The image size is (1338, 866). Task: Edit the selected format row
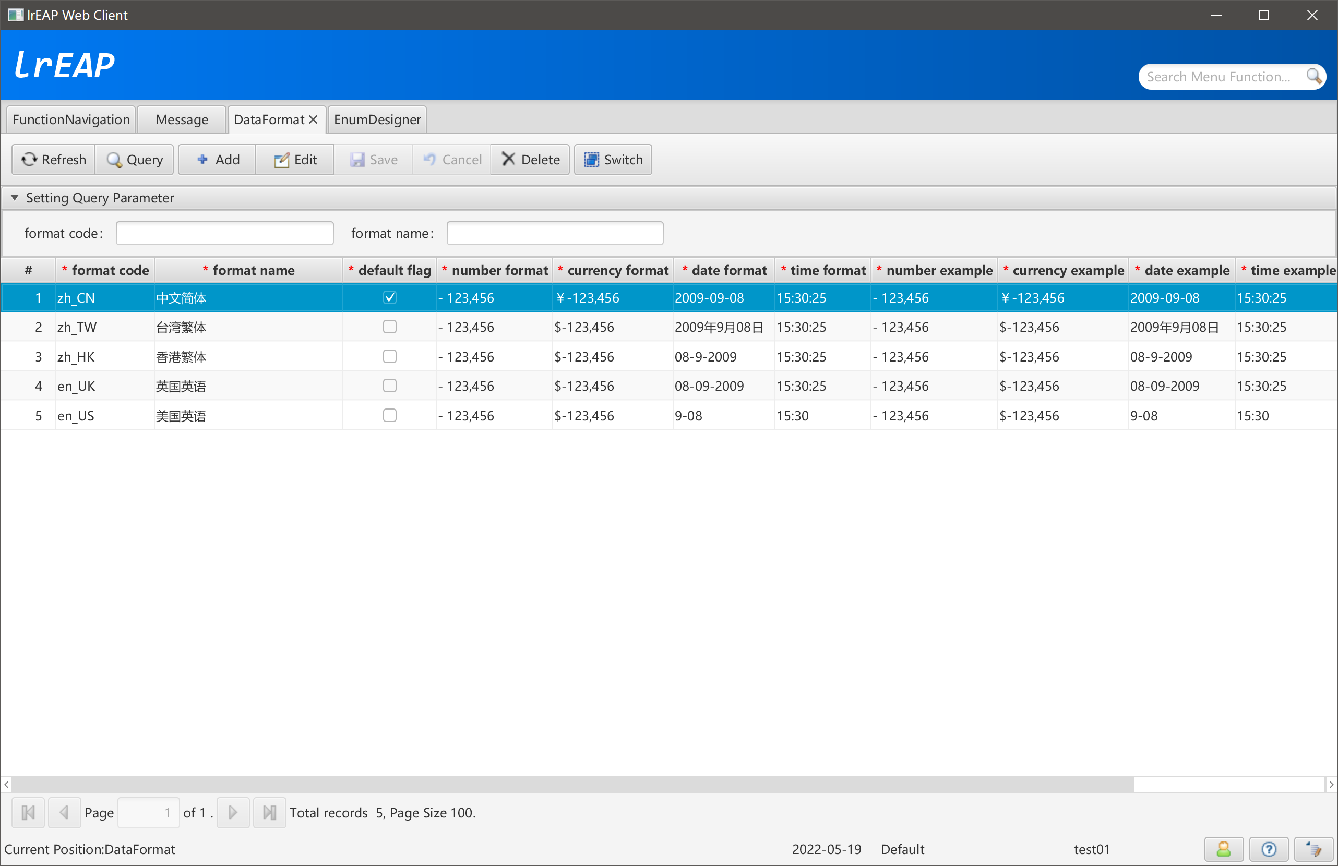pos(295,160)
